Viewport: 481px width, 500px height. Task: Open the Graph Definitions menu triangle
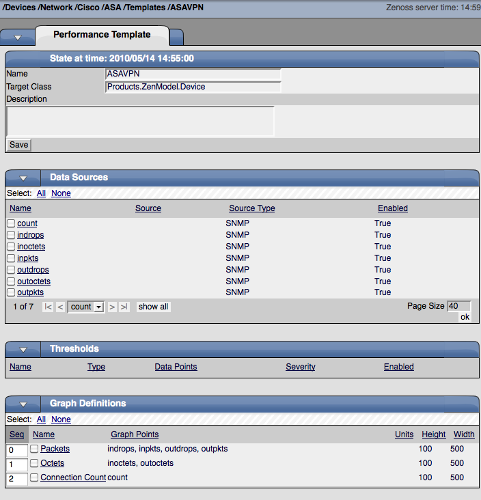[23, 404]
